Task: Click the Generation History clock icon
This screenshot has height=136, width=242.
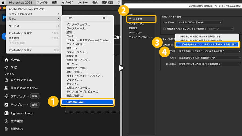Action: coord(6,121)
